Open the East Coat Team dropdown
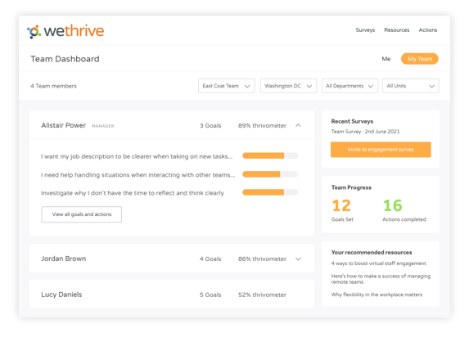 coord(227,86)
